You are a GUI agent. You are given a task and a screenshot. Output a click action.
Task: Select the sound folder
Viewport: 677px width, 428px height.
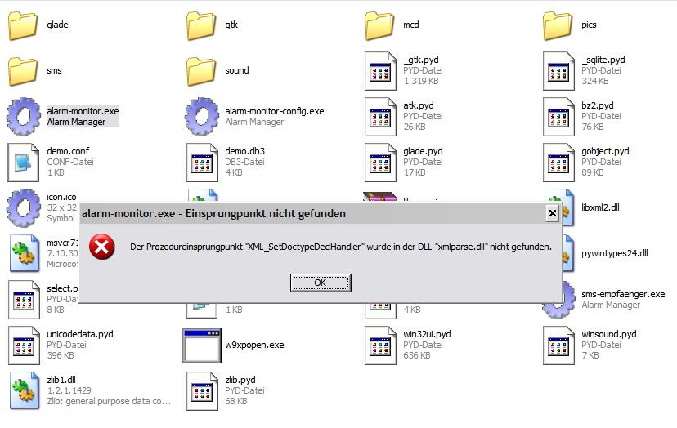[x=201, y=71]
